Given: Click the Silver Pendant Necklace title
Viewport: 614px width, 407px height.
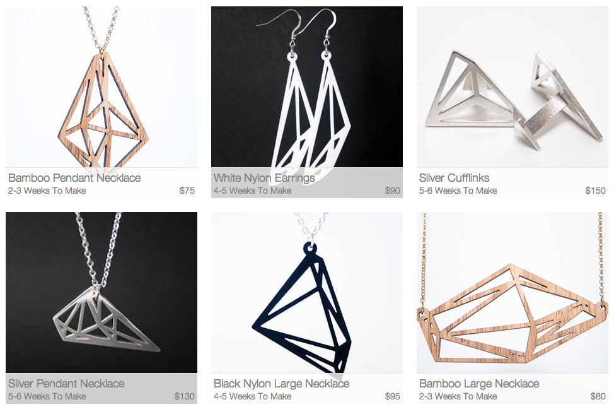Looking at the screenshot, I should 66,384.
